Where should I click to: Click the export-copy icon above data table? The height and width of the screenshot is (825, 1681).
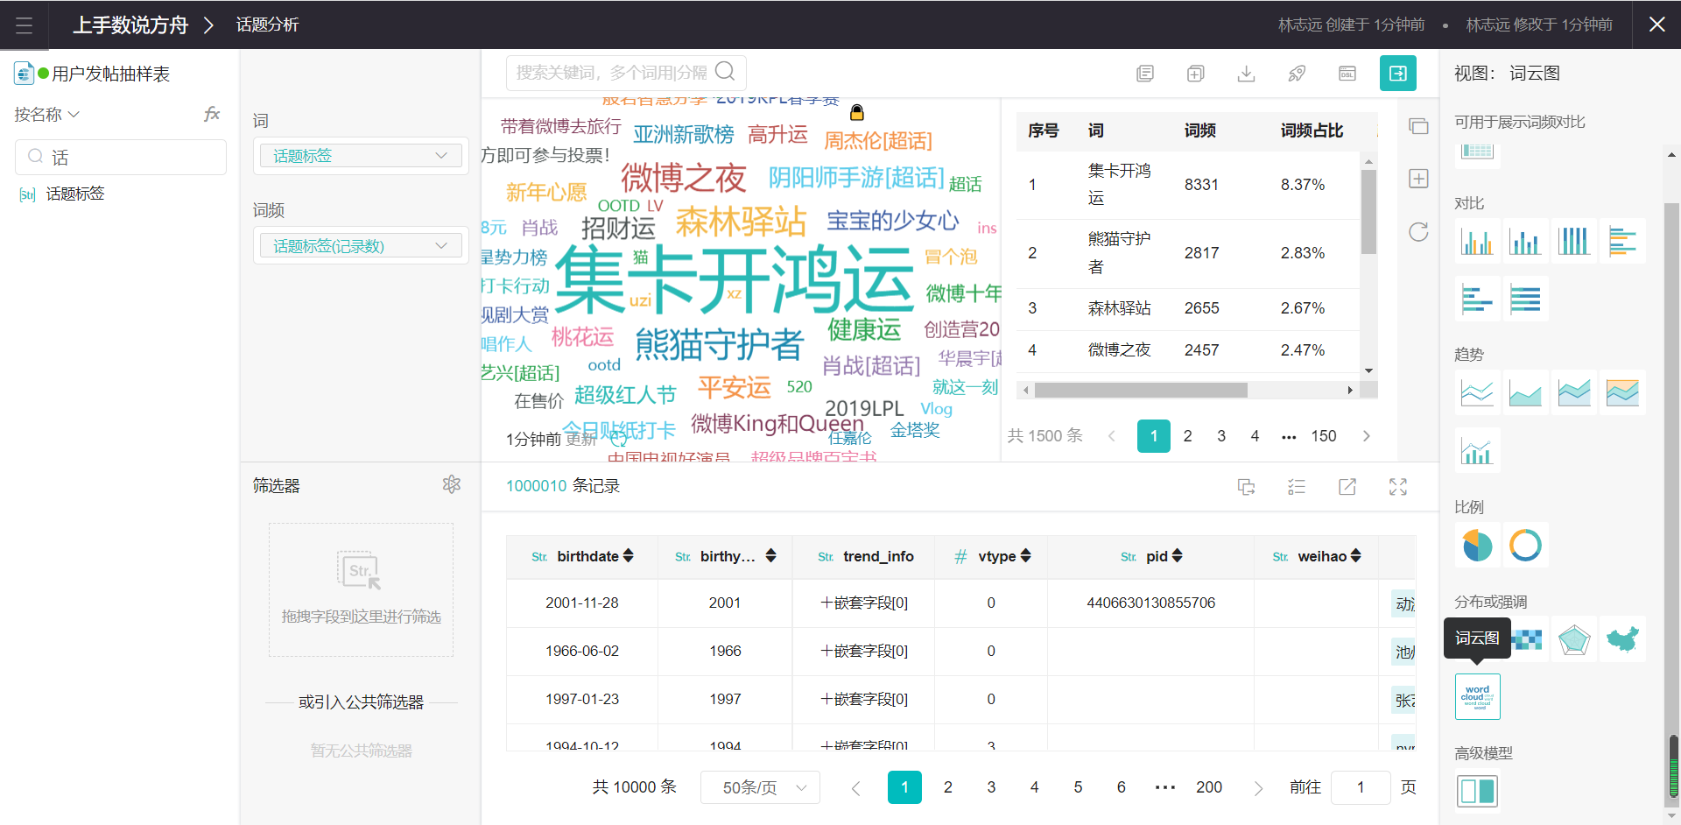click(x=1247, y=487)
